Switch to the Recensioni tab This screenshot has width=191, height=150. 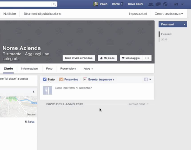(68, 69)
